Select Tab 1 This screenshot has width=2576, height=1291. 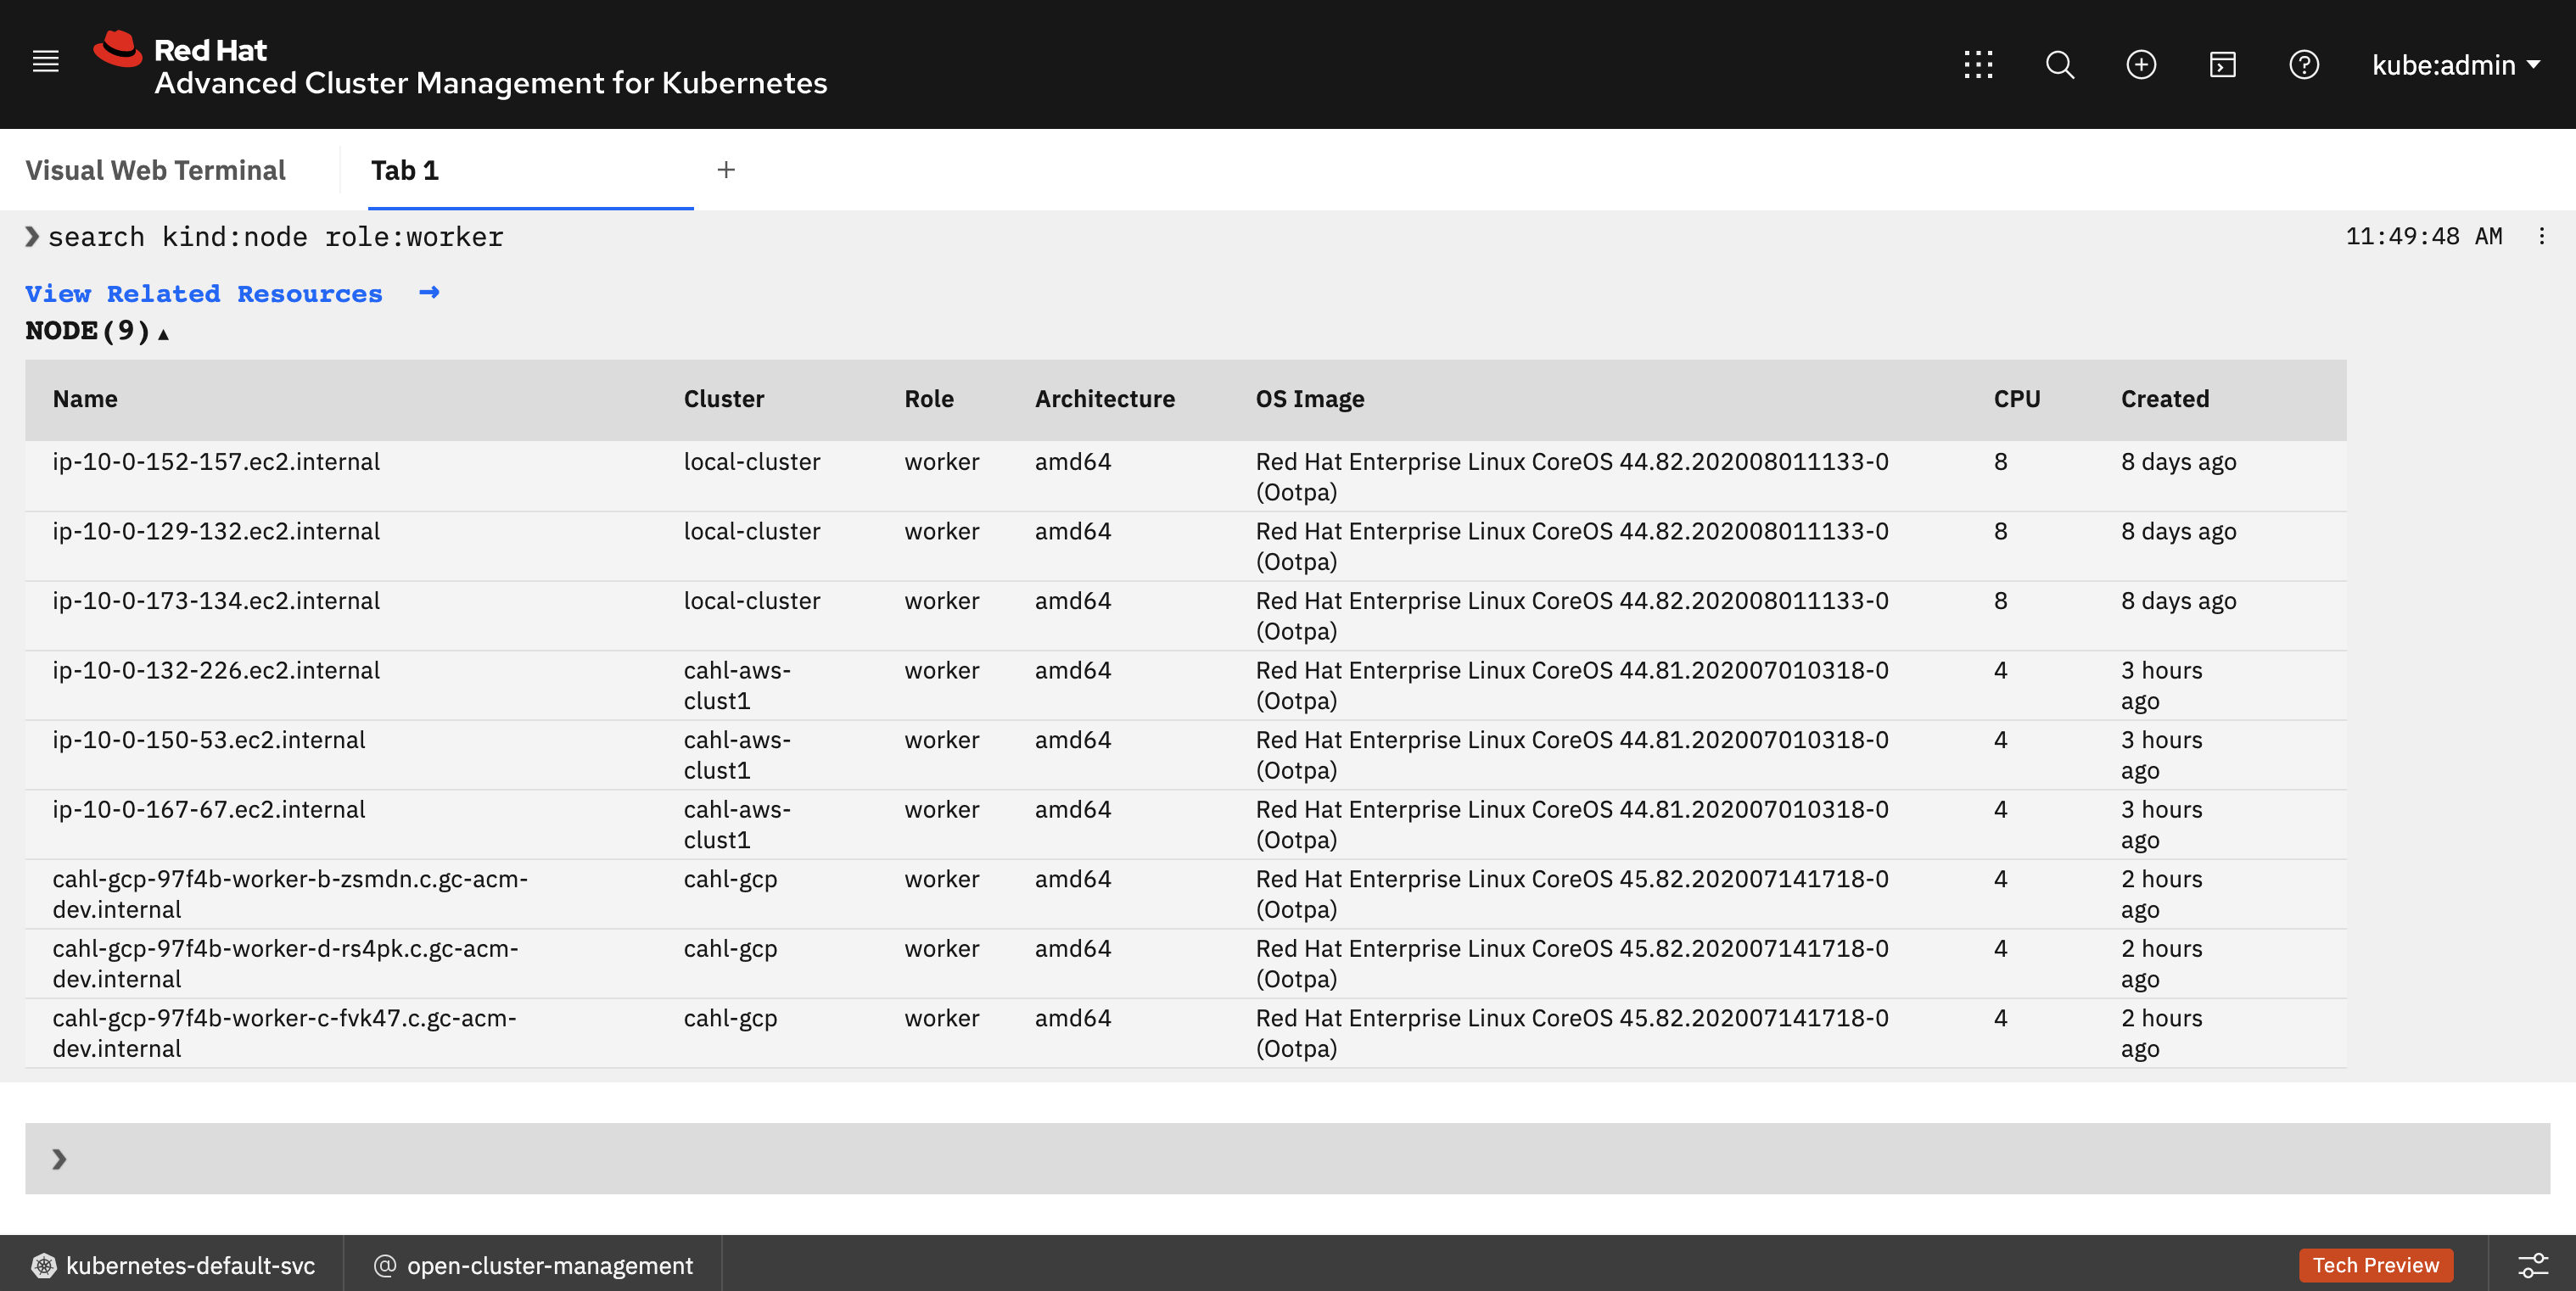tap(404, 169)
